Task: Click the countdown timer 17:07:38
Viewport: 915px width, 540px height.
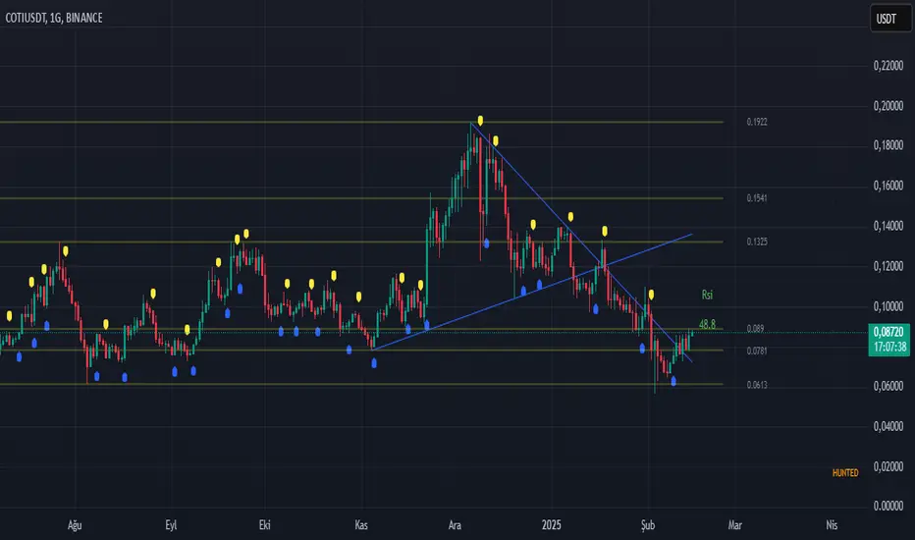Action: [x=888, y=348]
